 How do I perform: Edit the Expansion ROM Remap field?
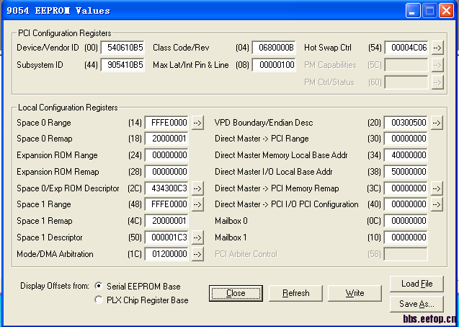click(166, 172)
